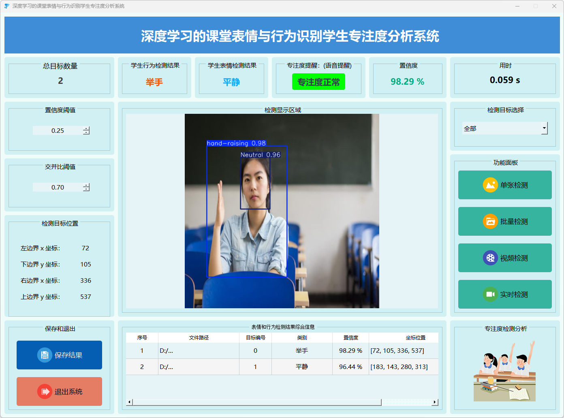
Task: Click the batch detection folder icon
Action: click(490, 222)
